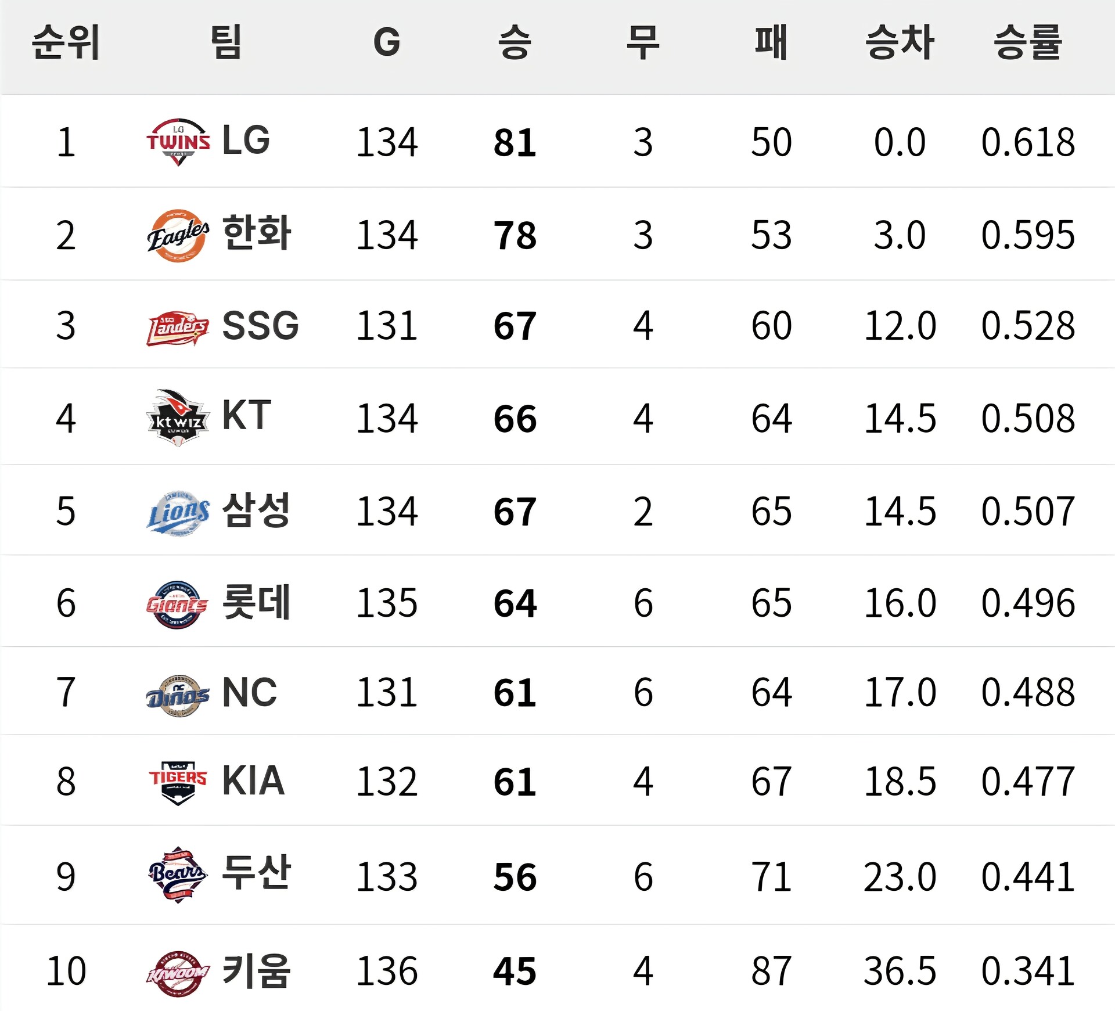This screenshot has height=1011, width=1115.
Task: Select LG's 81 wins cell
Action: pyautogui.click(x=515, y=142)
